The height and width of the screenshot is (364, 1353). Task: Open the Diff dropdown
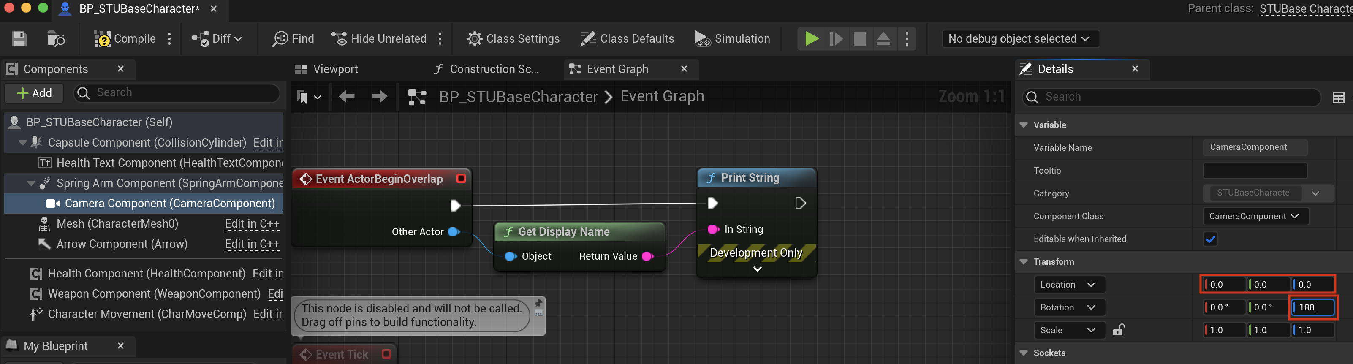217,39
